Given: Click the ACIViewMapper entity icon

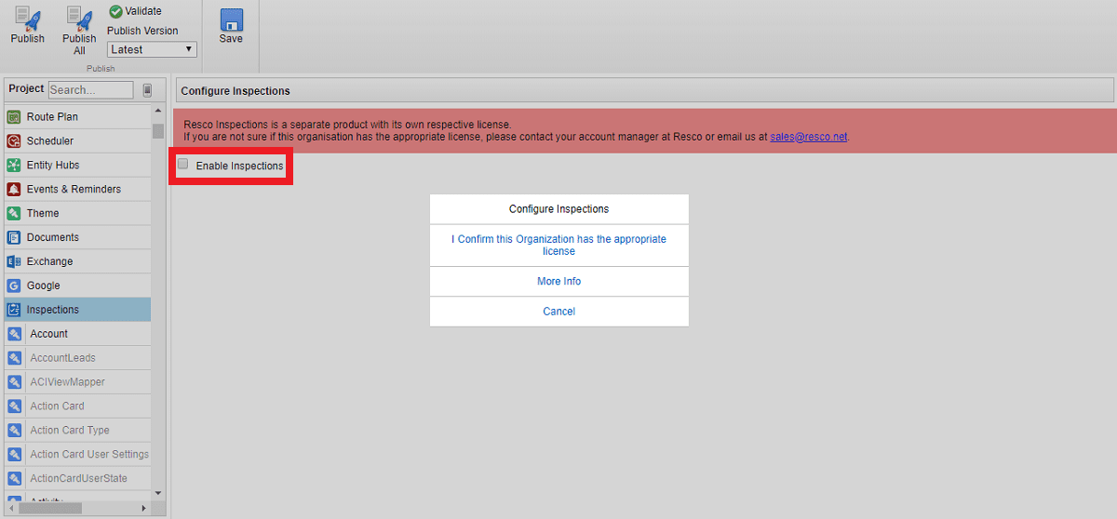Looking at the screenshot, I should 14,382.
